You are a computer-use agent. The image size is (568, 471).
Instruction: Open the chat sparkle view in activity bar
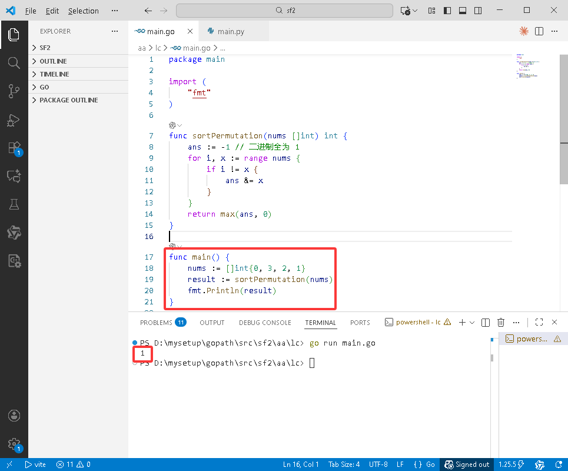(x=14, y=176)
